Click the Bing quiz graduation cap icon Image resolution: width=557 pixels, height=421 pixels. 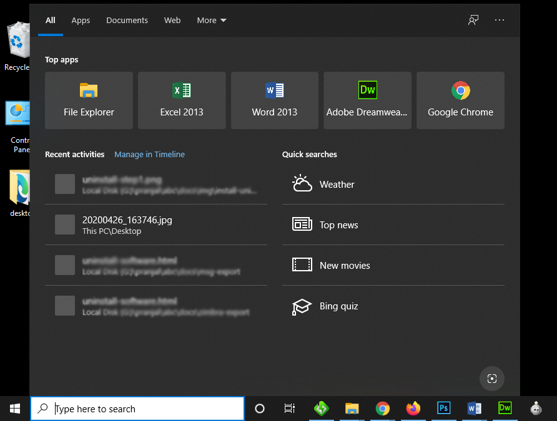[302, 306]
